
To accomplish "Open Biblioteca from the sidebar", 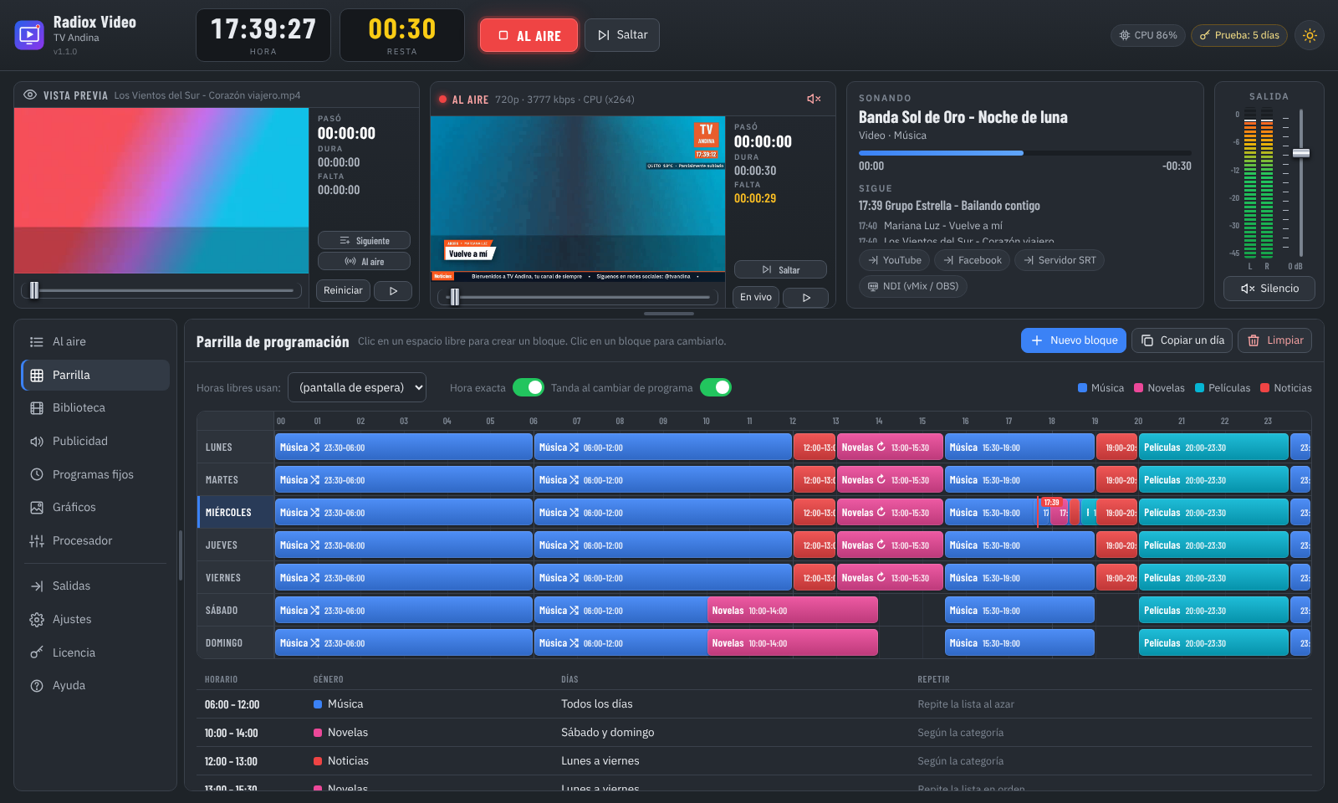I will pyautogui.click(x=95, y=407).
